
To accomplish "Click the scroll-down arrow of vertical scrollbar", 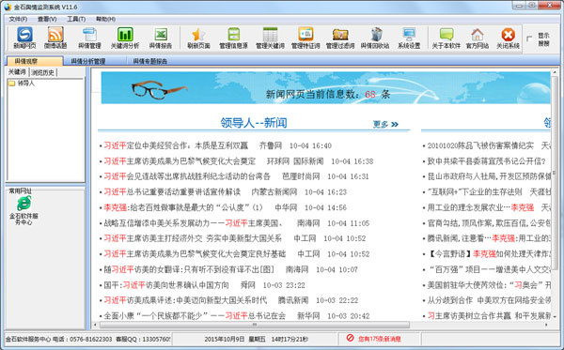I will point(555,316).
